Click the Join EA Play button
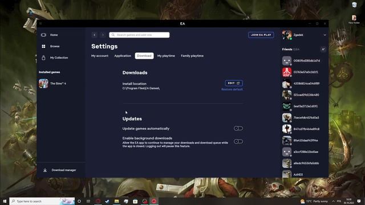365x205 pixels. 261,35
